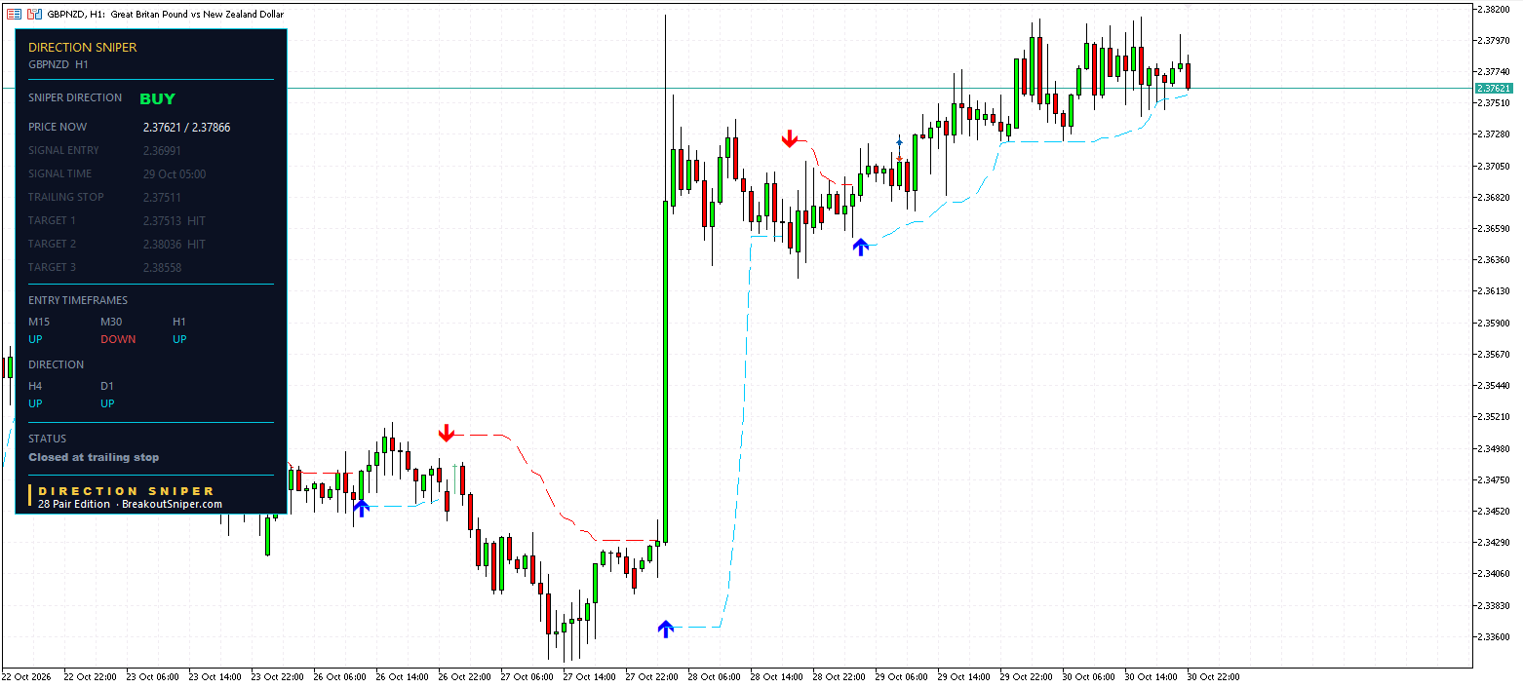Screen dimensions: 1523x688
Task: Open the depth of market icon
Action: pos(34,15)
